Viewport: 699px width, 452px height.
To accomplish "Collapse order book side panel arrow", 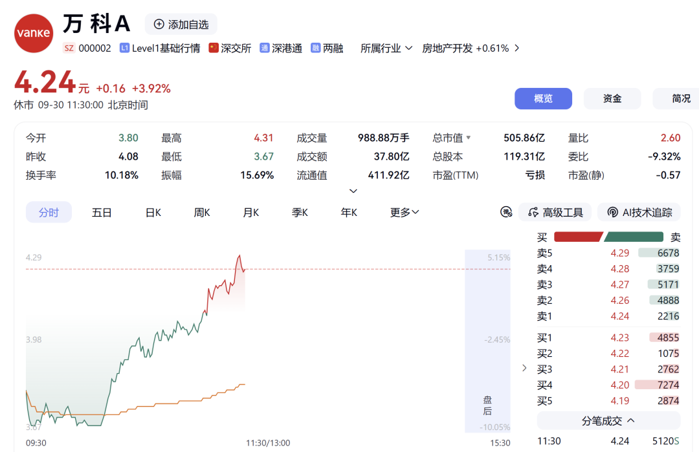I will 524,368.
